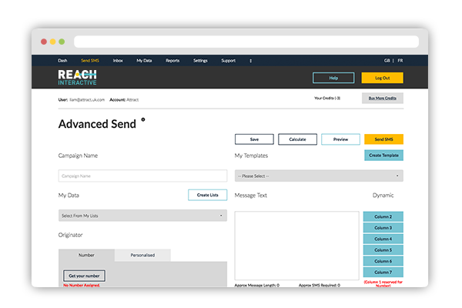462x308 pixels.
Task: Open the My Templates dropdown
Action: click(x=318, y=176)
